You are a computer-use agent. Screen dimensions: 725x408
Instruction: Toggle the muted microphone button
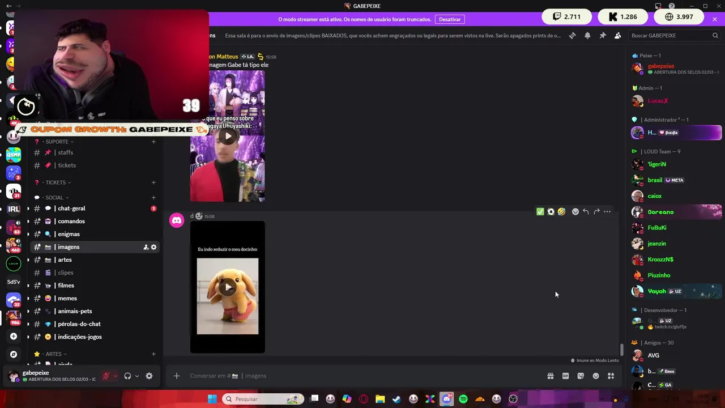106,376
